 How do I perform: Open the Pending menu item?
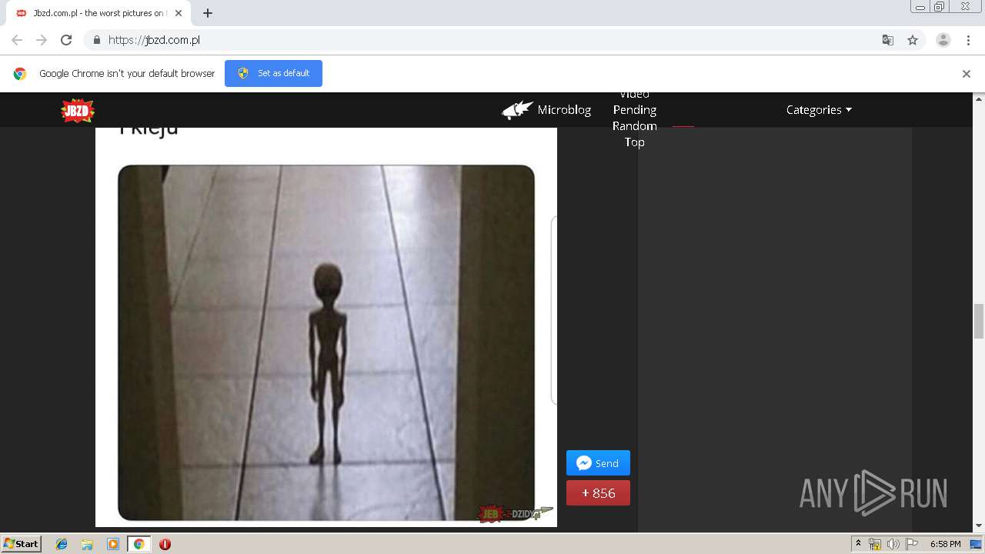pyautogui.click(x=635, y=110)
